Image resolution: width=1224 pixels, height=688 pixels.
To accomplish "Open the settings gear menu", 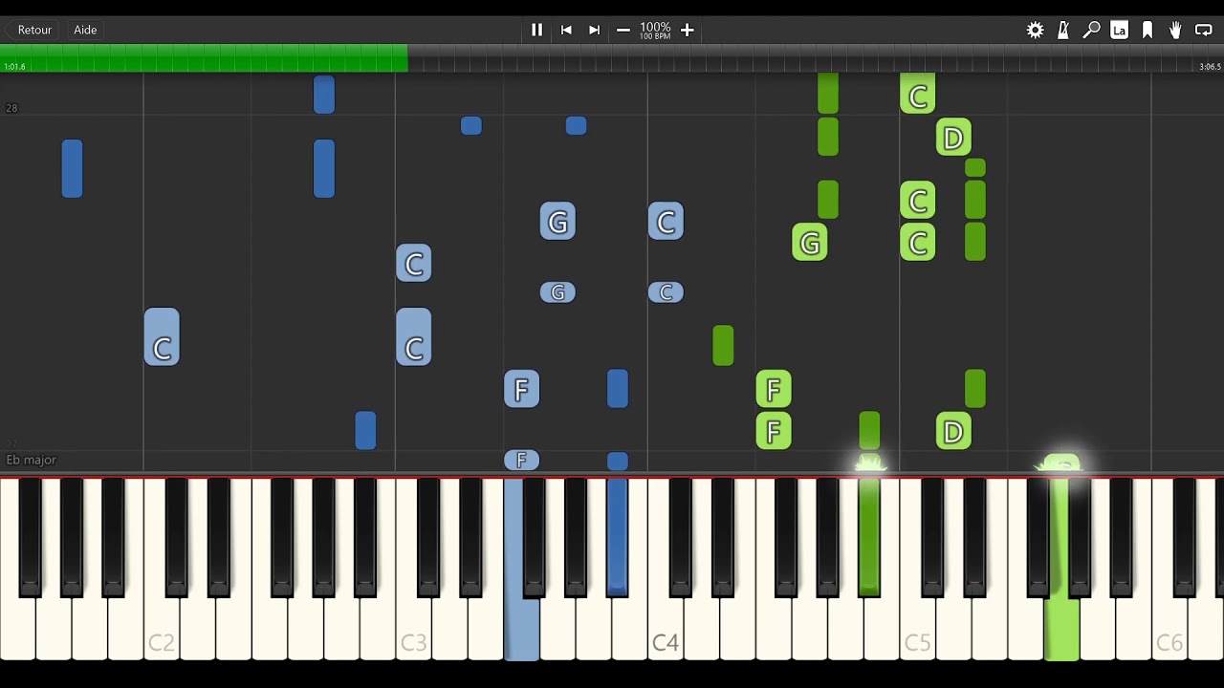I will point(1035,30).
